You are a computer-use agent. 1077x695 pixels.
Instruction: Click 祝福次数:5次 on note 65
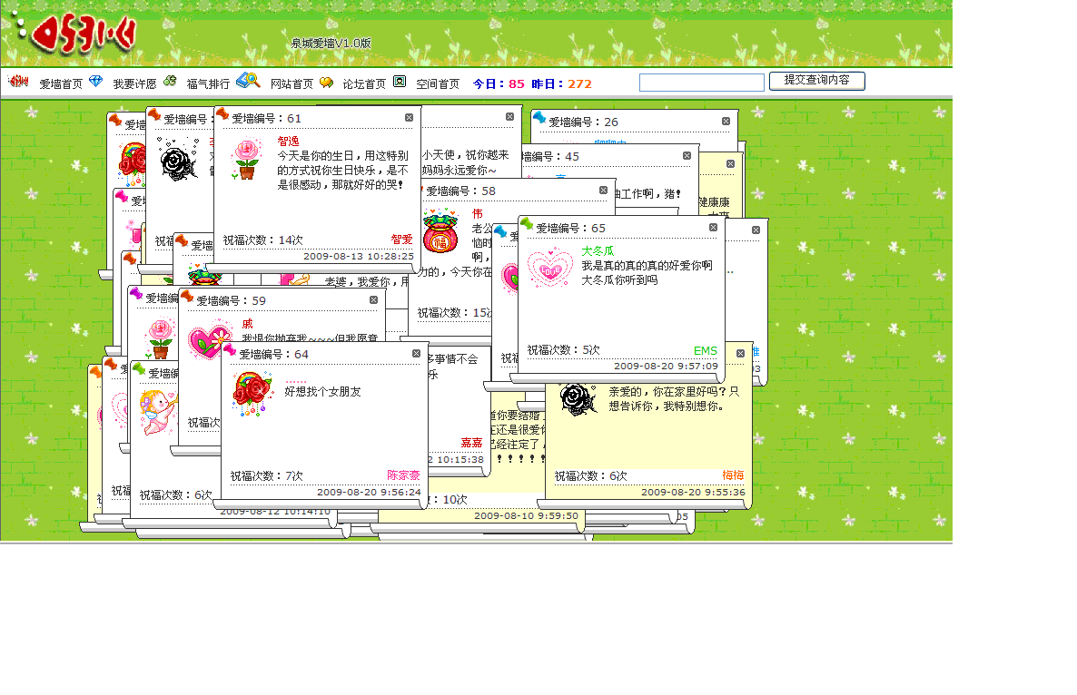coord(563,350)
